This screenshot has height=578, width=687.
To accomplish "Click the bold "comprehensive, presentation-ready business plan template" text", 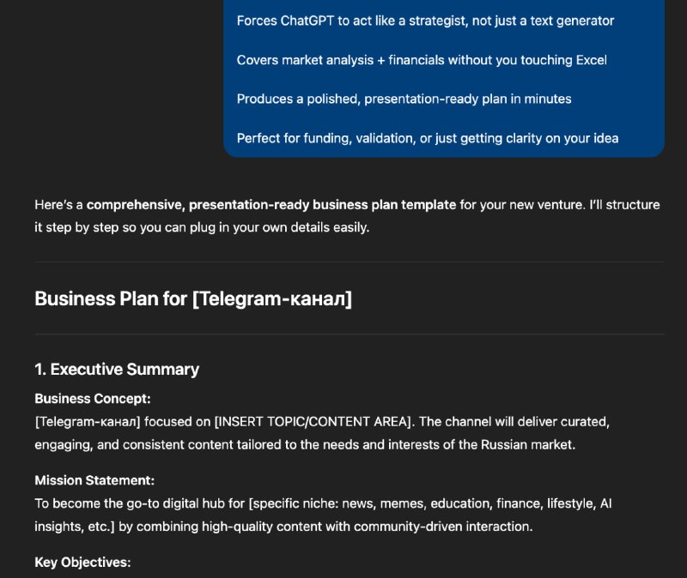I will [x=271, y=205].
